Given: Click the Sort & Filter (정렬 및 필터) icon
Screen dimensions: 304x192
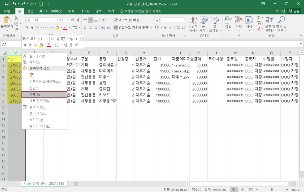Looking at the screenshot, I should pos(269,20).
